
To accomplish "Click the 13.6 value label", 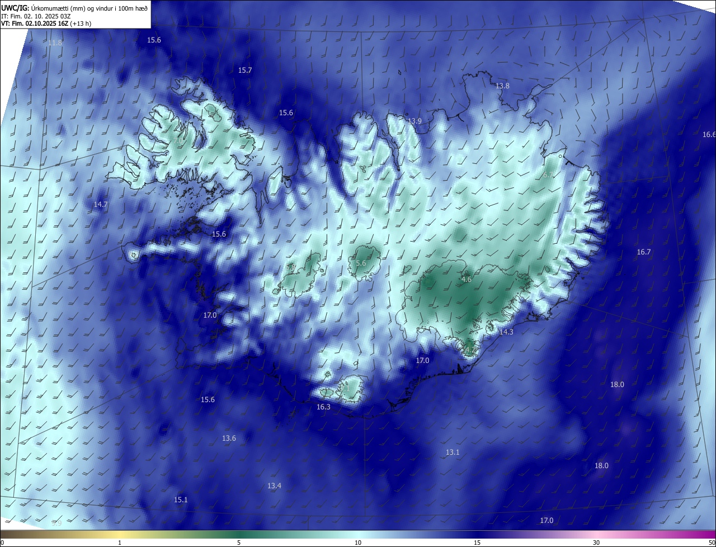I will pyautogui.click(x=229, y=438).
